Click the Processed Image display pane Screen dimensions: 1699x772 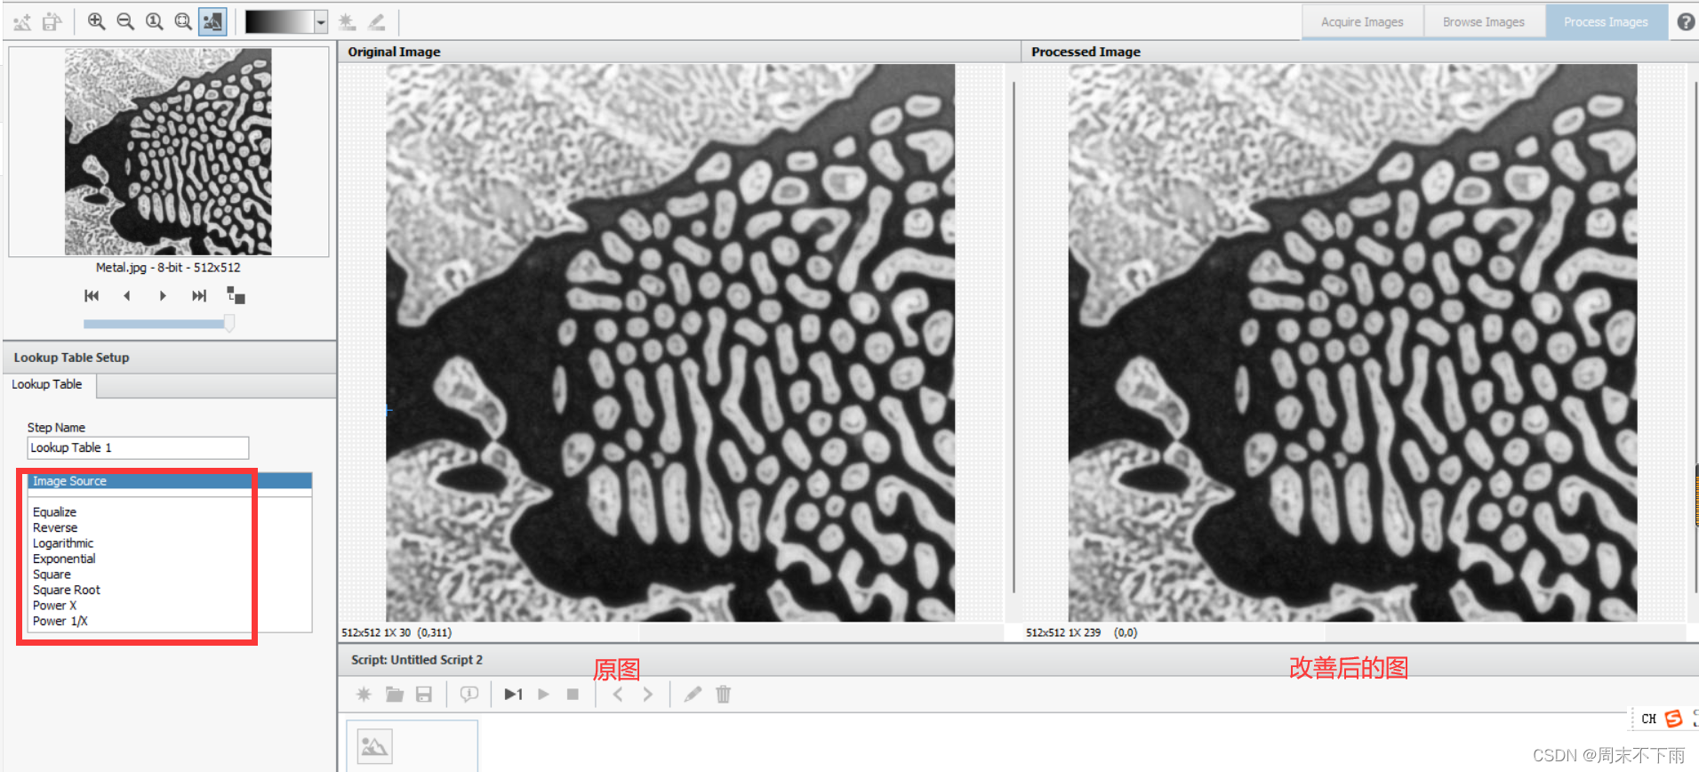point(1352,343)
